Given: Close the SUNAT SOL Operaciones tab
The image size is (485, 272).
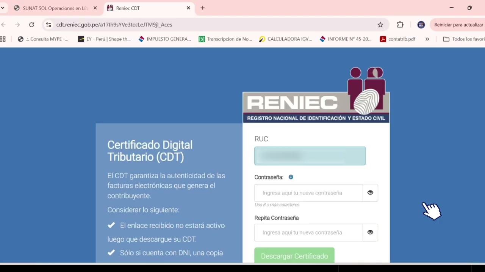Looking at the screenshot, I should coord(95,8).
